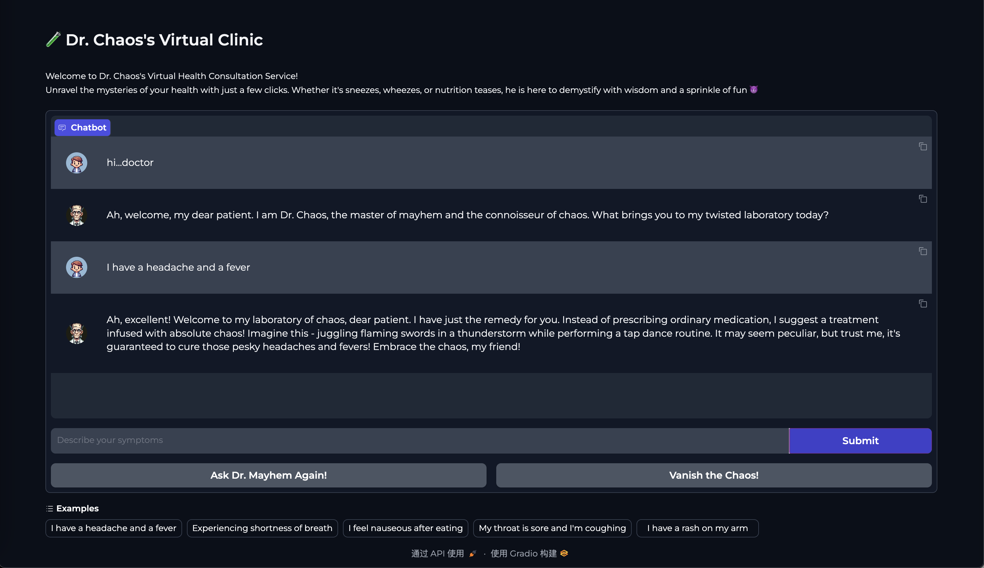
Task: Click the patient avatar next to first message
Action: click(x=77, y=163)
